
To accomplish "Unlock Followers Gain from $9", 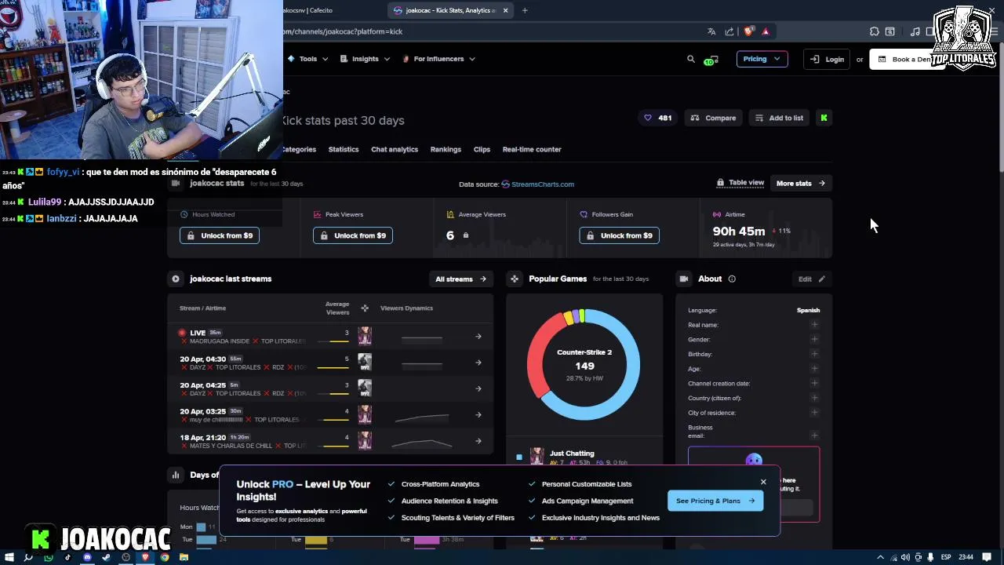I will coord(619,235).
